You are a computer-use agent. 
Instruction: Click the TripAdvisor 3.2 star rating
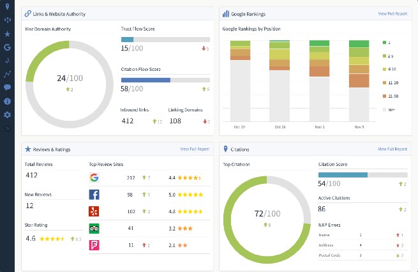point(181,229)
